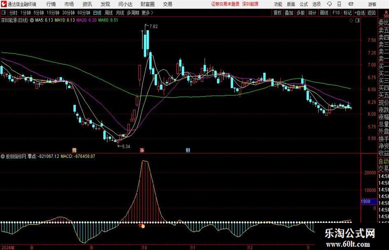Toggle the right info panel icon
Image resolution: width=389 pixels, height=250 pixels.
point(357,21)
